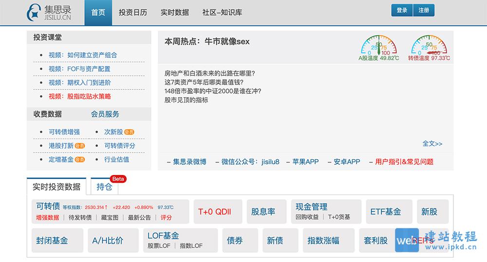Open the LOF基金 heading
The height and width of the screenshot is (262, 487).
point(163,236)
